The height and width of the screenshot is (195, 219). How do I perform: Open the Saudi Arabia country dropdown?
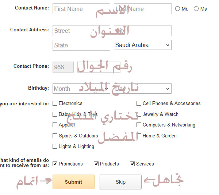142,45
